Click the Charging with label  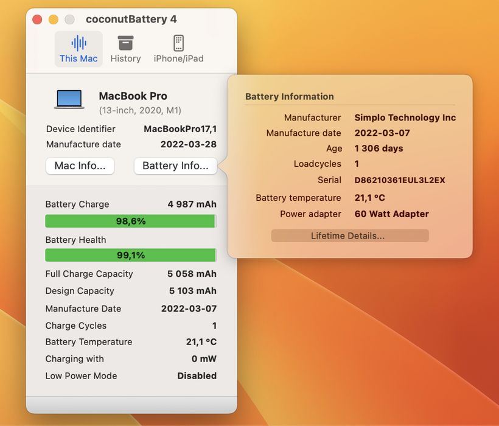pos(74,359)
